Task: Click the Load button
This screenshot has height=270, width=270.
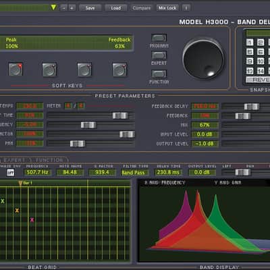Action: click(116, 8)
